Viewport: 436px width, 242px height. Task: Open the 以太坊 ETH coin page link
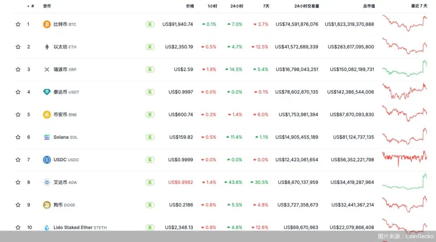coord(63,46)
